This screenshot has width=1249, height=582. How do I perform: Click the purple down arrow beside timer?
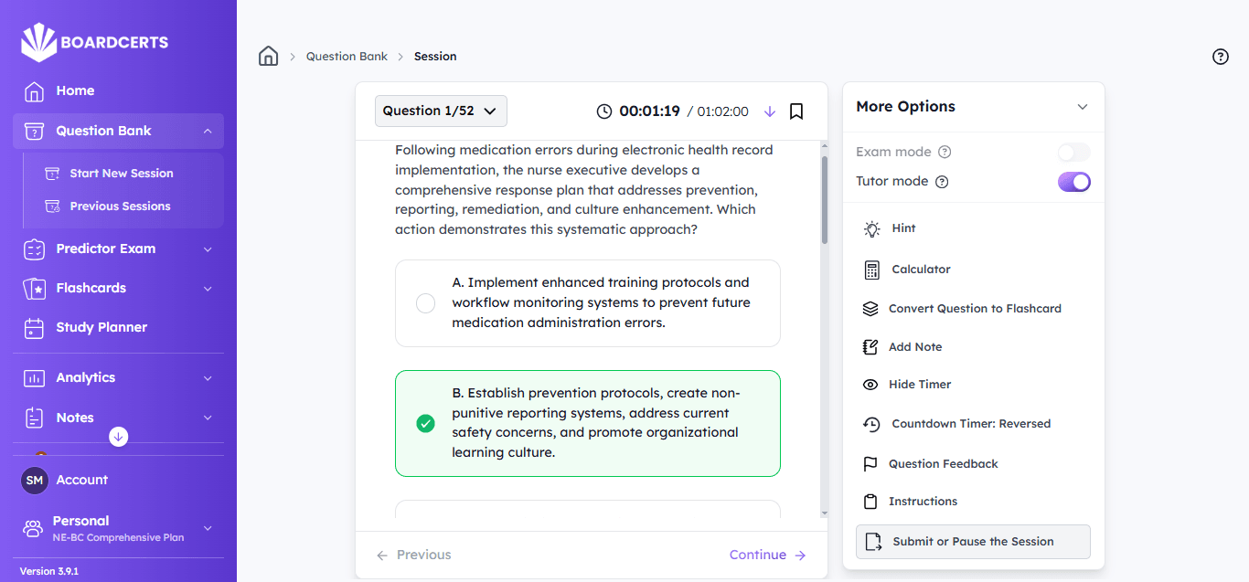[769, 111]
